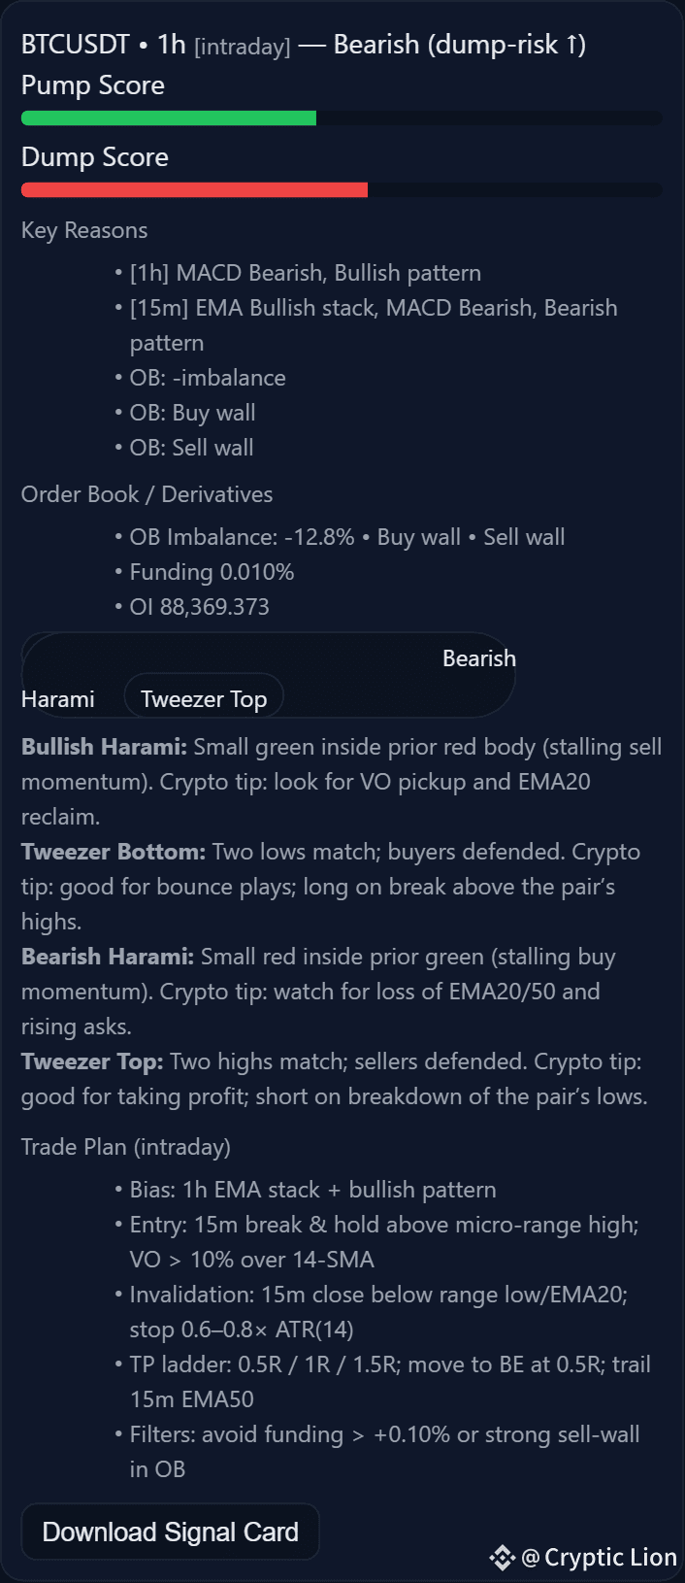Click the [intraday] label in the header

tap(242, 47)
